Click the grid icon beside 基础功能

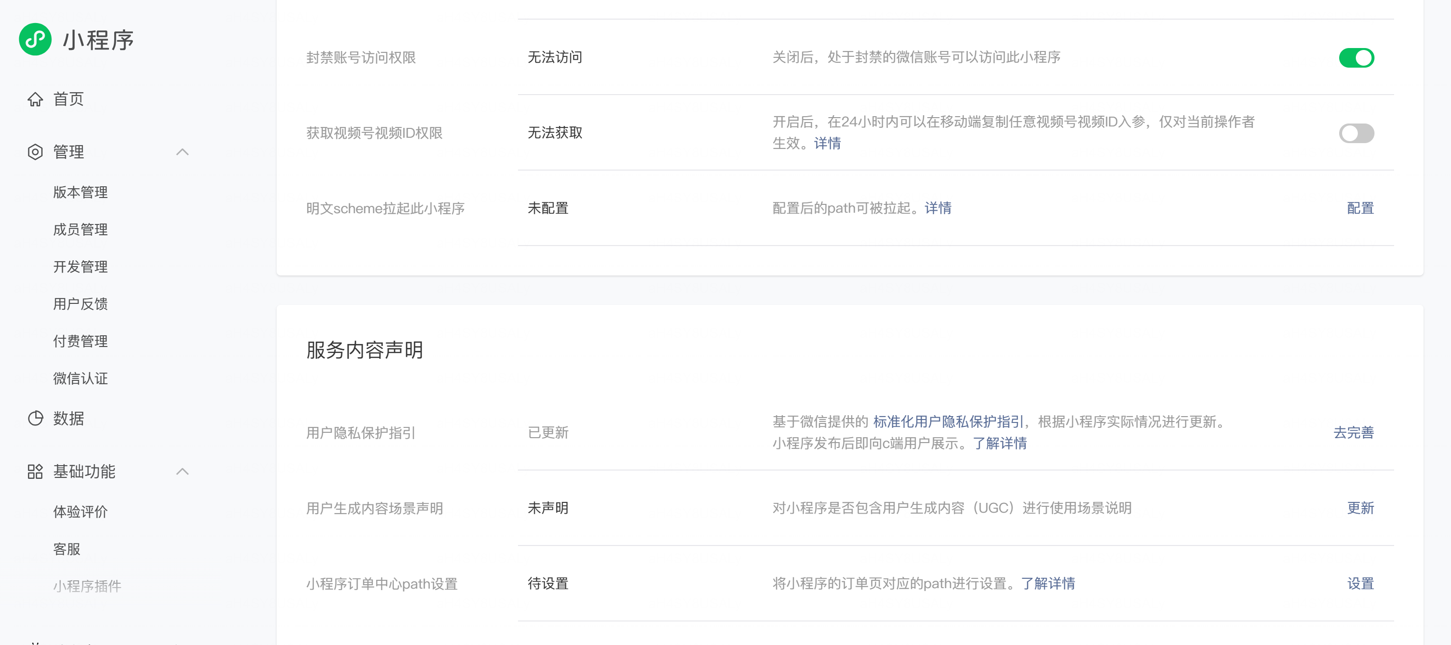click(35, 471)
